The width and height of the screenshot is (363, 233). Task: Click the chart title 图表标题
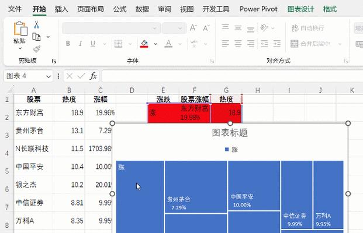[230, 133]
